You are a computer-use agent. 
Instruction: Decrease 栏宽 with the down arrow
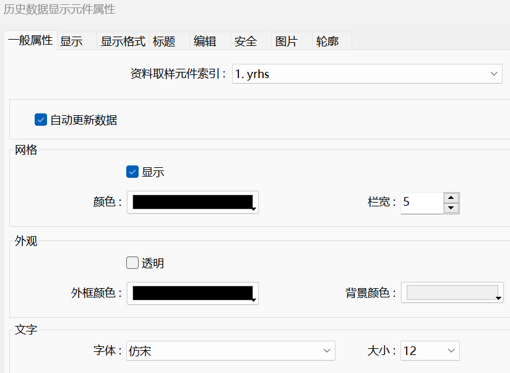pos(451,208)
